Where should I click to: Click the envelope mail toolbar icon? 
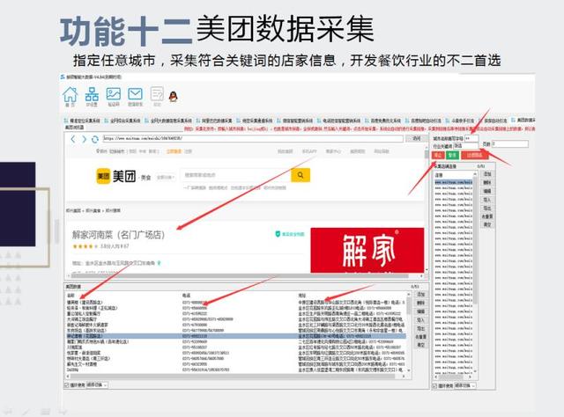[x=135, y=94]
